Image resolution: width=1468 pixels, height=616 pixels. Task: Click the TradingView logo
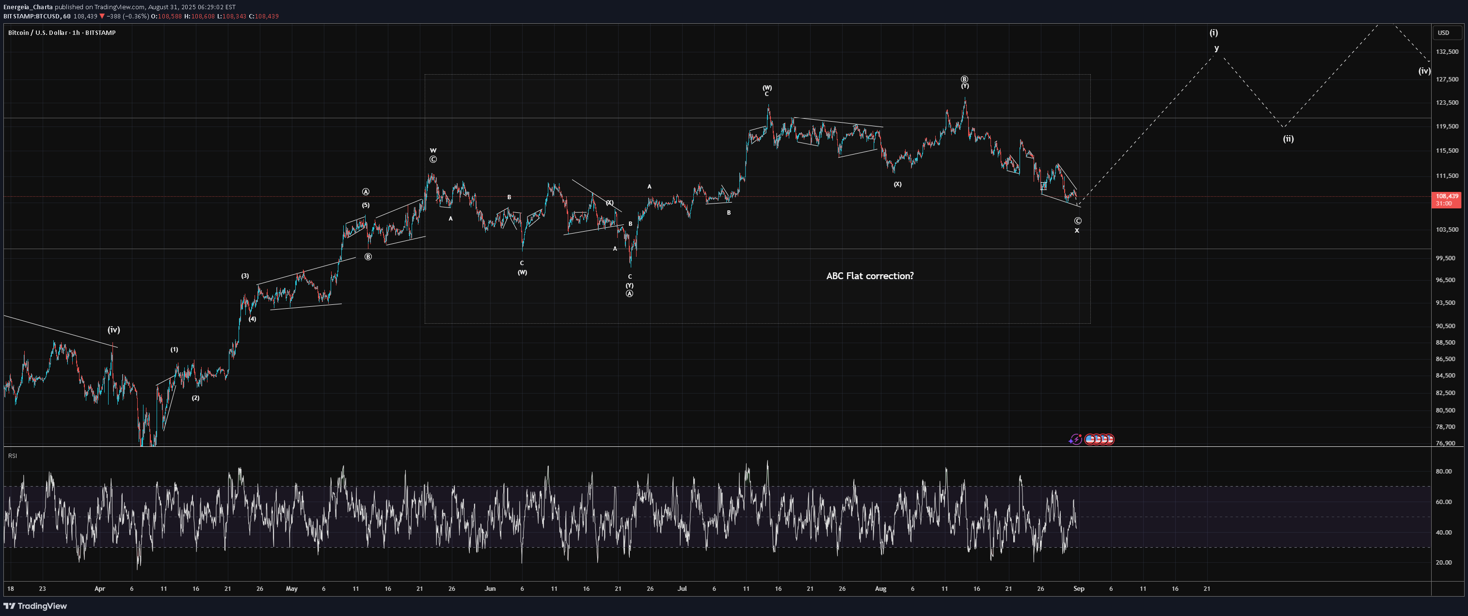click(35, 606)
